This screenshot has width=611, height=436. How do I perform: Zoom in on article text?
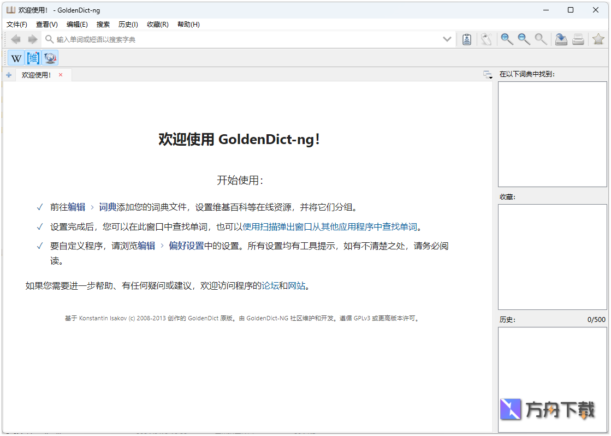506,39
